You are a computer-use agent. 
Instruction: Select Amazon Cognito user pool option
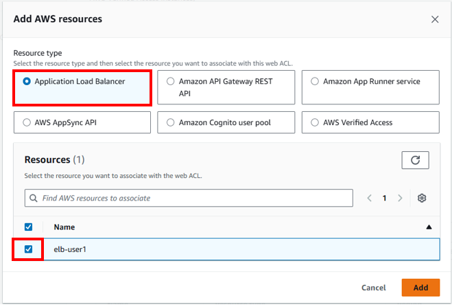click(x=226, y=123)
